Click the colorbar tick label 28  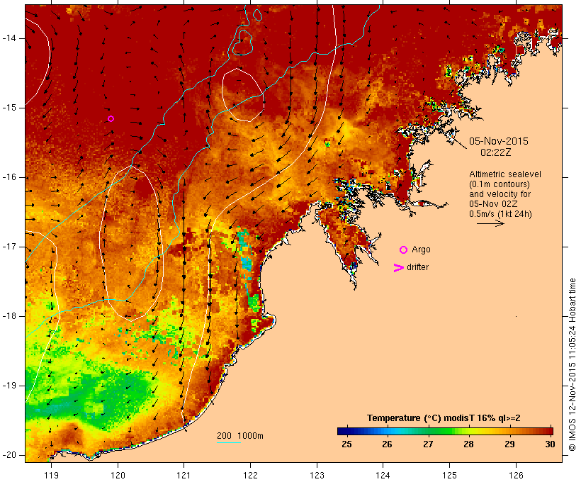(x=469, y=444)
